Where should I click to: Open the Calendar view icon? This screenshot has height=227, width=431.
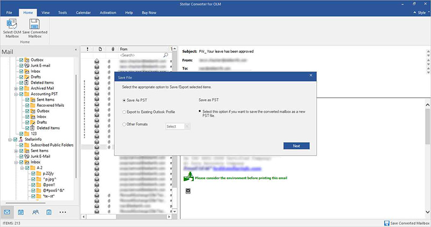21,212
